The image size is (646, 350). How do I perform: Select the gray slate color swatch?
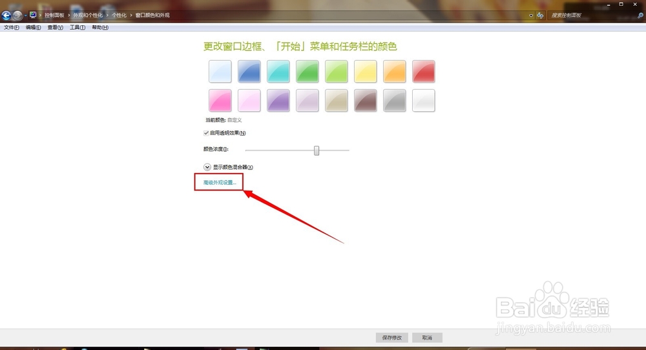(x=394, y=101)
